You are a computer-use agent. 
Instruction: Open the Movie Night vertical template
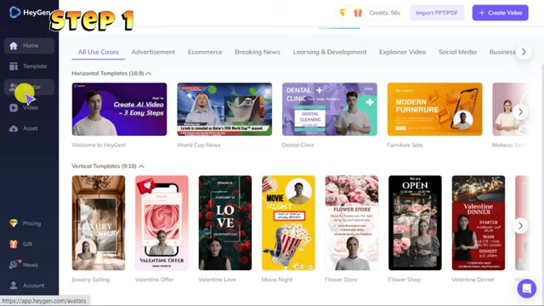[288, 223]
